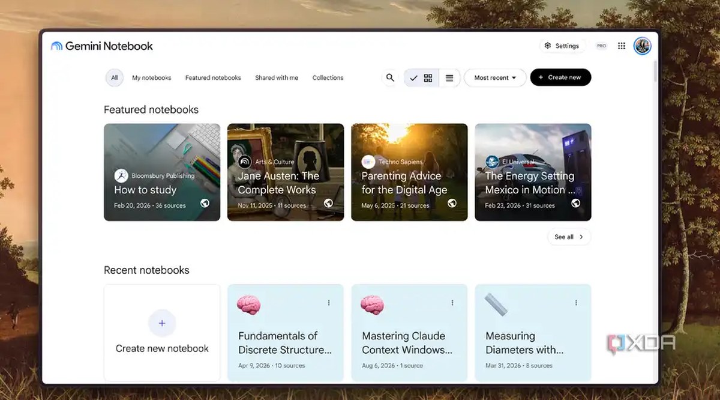Click the Gemini Notebook logo icon
This screenshot has width=720, height=400.
click(x=56, y=46)
